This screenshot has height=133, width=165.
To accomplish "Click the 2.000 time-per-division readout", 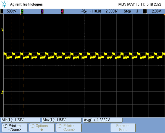I will pos(112,11).
